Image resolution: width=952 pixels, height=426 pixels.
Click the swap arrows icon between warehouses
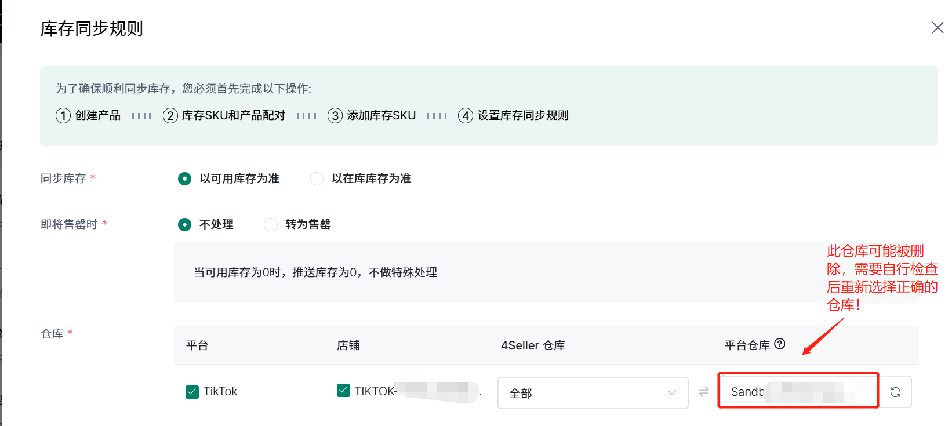pyautogui.click(x=704, y=392)
